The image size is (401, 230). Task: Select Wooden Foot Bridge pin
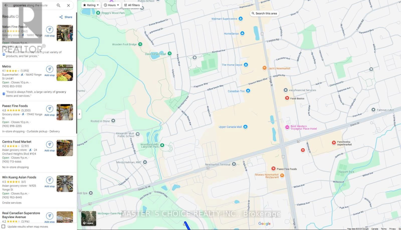coord(140,44)
